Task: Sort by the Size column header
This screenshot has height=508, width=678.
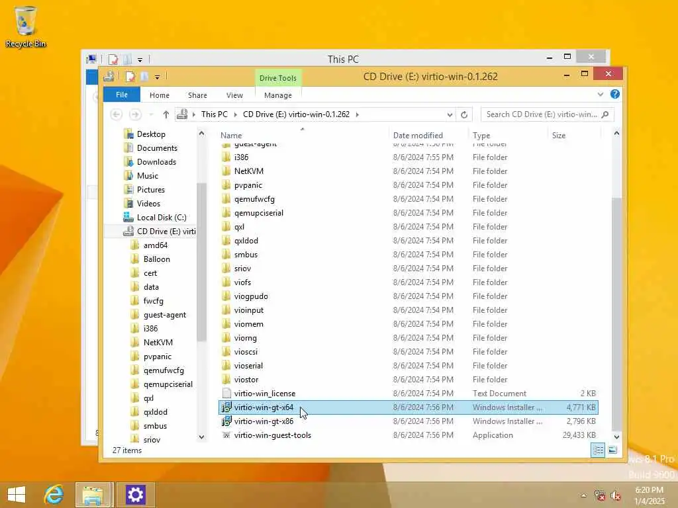Action: [559, 135]
